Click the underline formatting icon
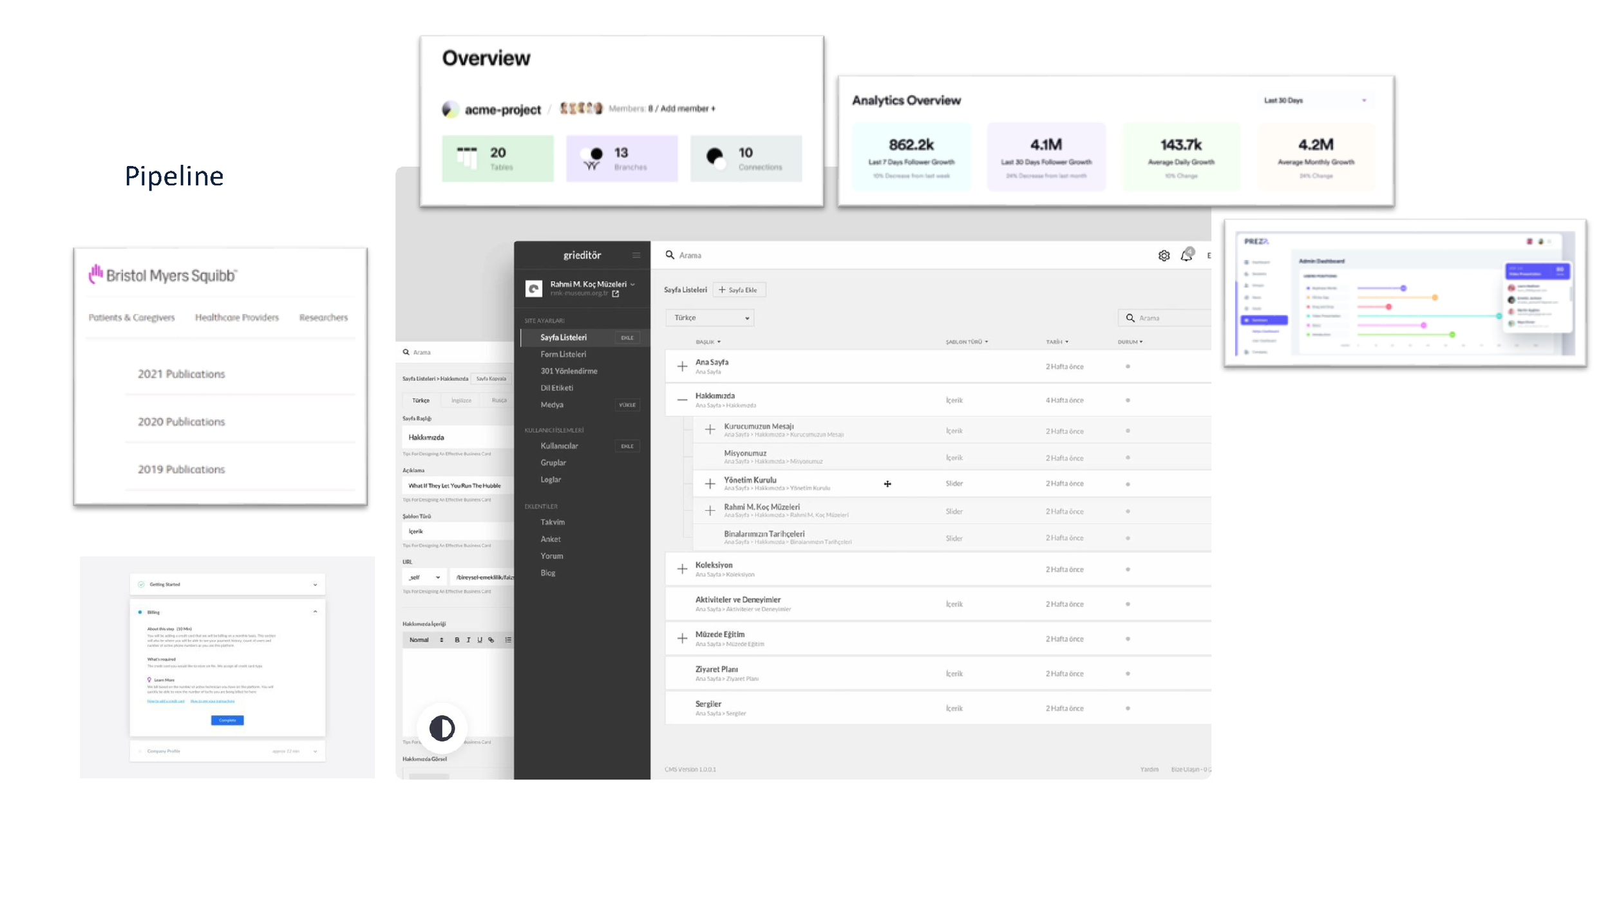1610x905 pixels. point(480,640)
